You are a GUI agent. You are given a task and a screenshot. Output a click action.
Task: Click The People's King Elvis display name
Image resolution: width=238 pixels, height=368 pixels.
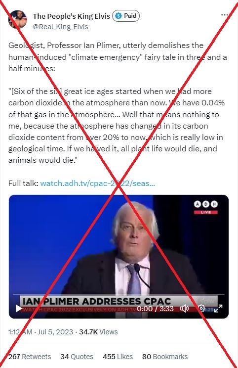click(x=71, y=16)
